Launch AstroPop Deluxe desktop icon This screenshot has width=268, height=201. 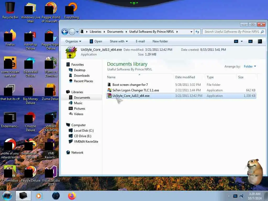click(x=30, y=40)
